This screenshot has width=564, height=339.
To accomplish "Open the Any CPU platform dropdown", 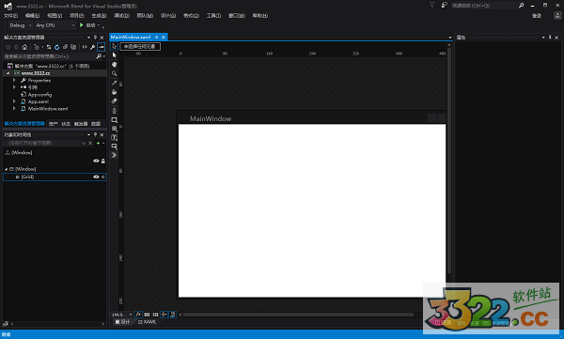I will point(55,25).
